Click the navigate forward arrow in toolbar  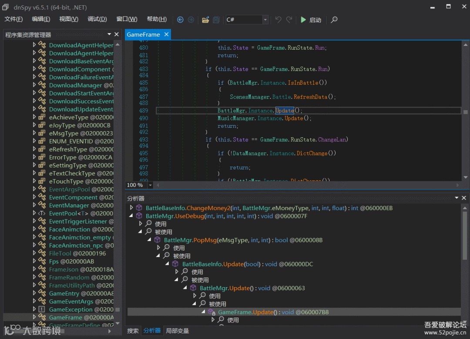click(191, 20)
